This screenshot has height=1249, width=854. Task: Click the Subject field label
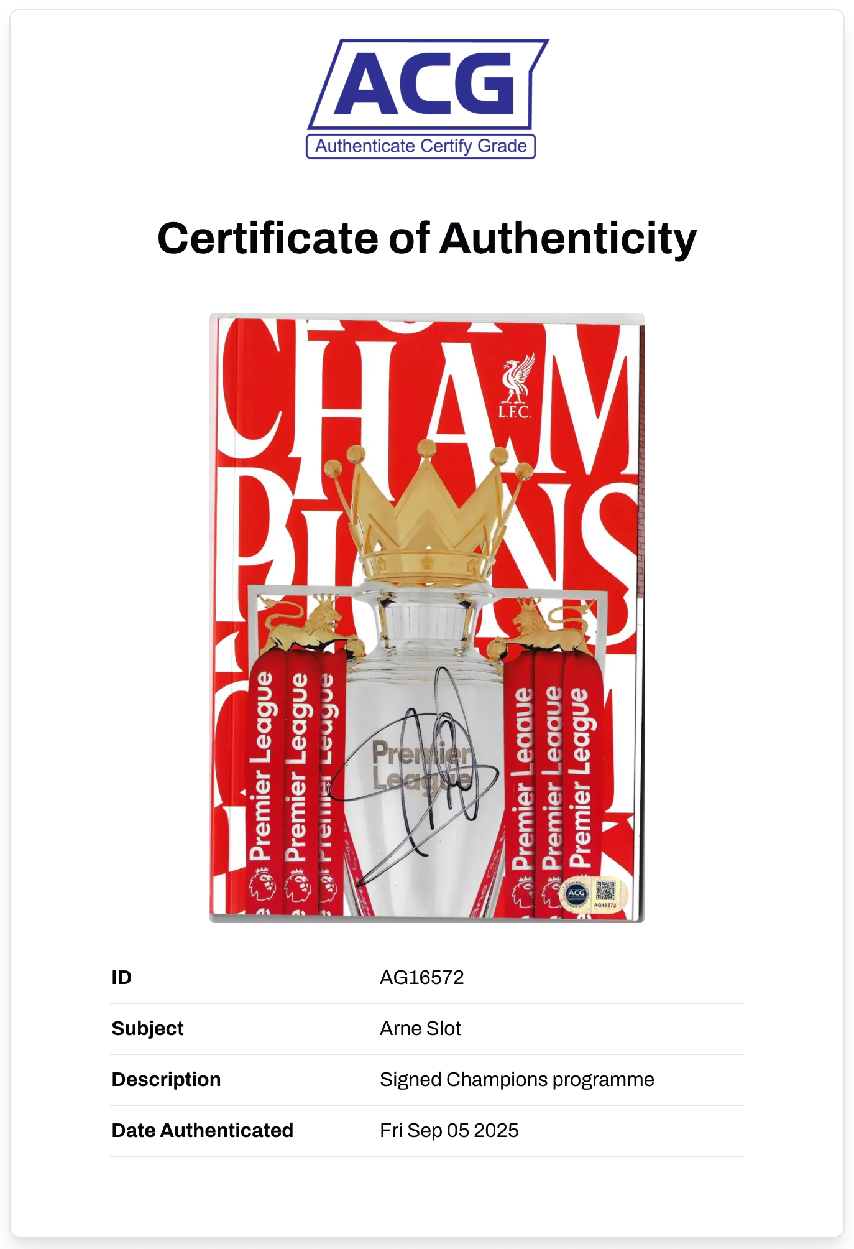coord(147,1028)
